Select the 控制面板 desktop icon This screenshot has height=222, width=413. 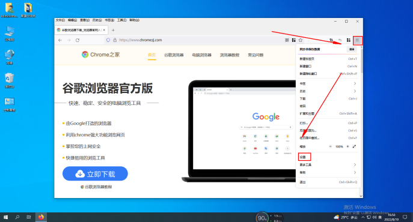coord(10,104)
